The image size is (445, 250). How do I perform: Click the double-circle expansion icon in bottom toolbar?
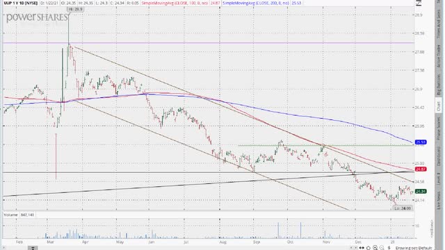(362, 248)
